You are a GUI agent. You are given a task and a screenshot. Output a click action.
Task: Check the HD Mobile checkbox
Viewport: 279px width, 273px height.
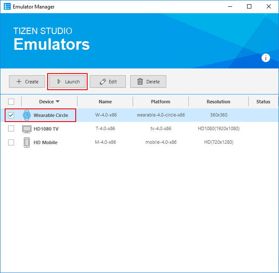click(11, 142)
